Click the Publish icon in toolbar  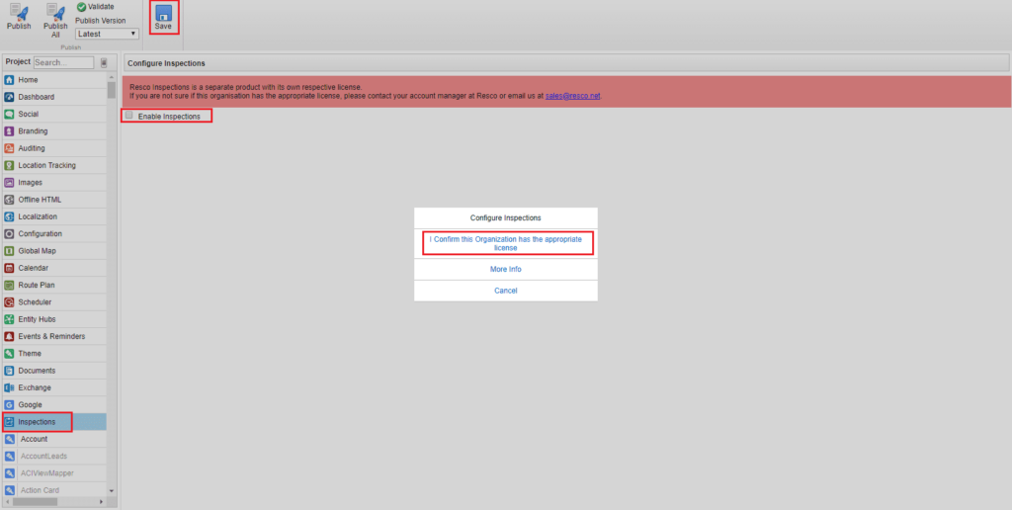coord(19,13)
